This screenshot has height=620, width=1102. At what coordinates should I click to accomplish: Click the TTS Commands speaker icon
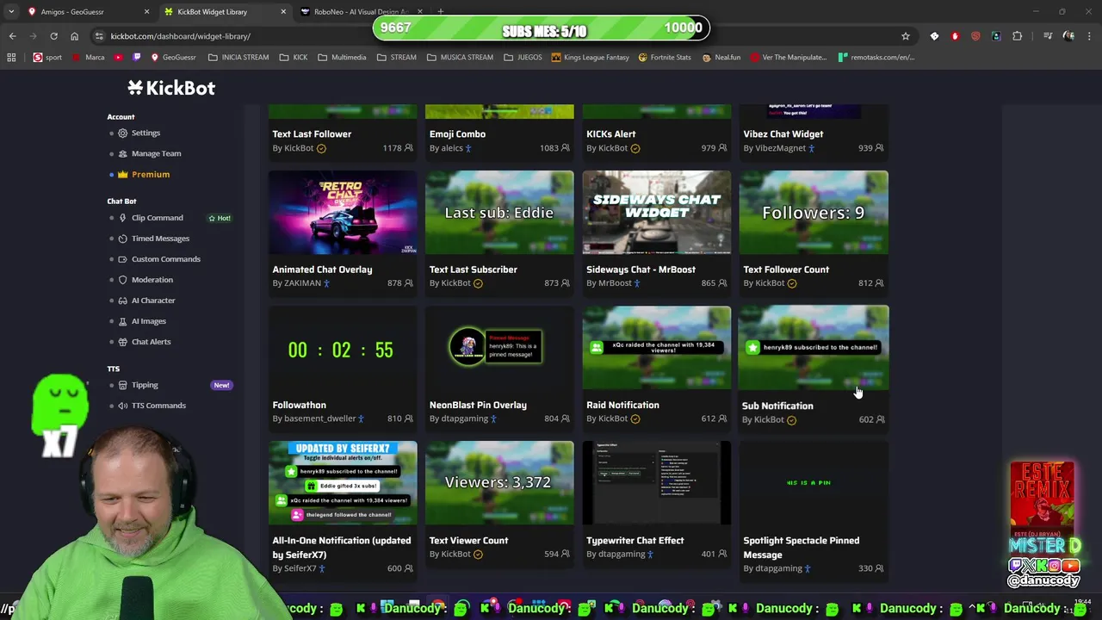[x=122, y=406]
